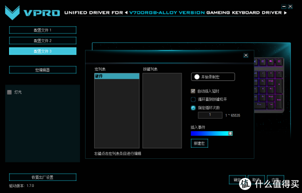Close the macro editor dialog
The height and width of the screenshot is (193, 302).
tap(246, 55)
